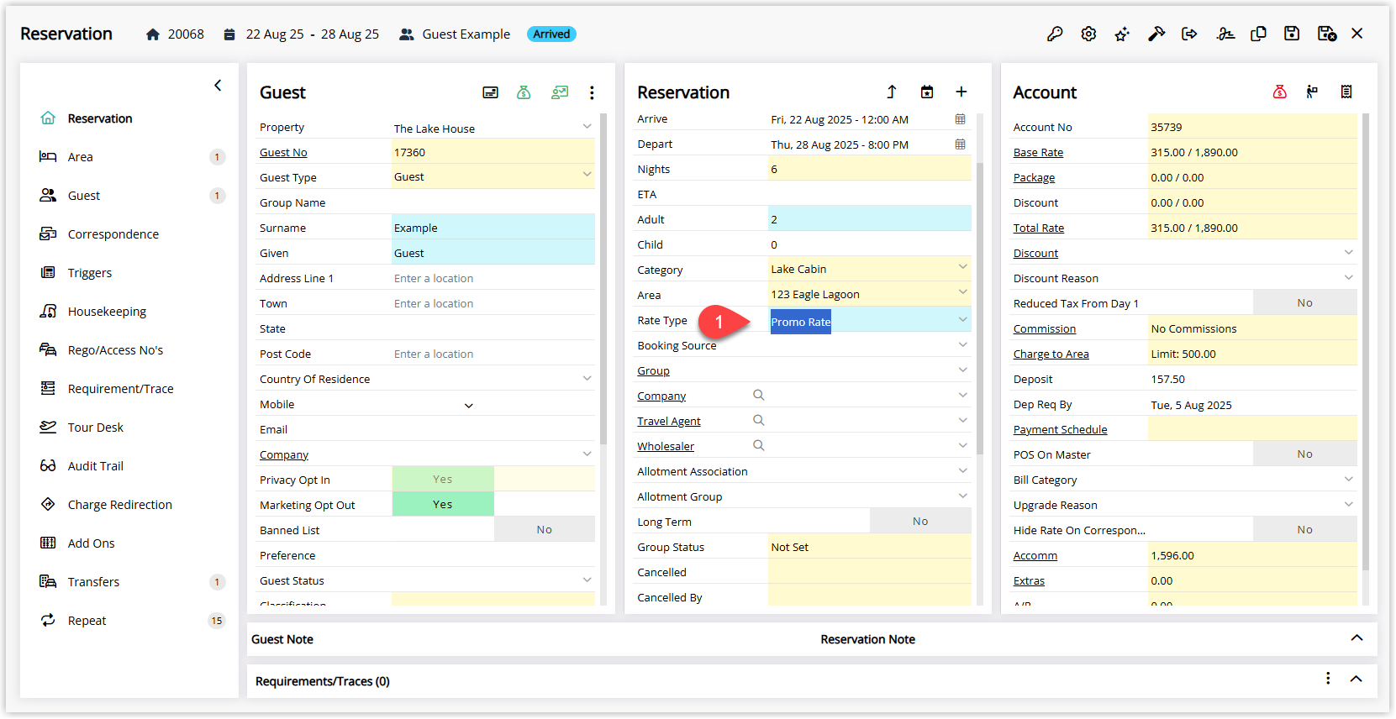
Task: Save the reservation with floppy disk icon
Action: tap(1292, 34)
